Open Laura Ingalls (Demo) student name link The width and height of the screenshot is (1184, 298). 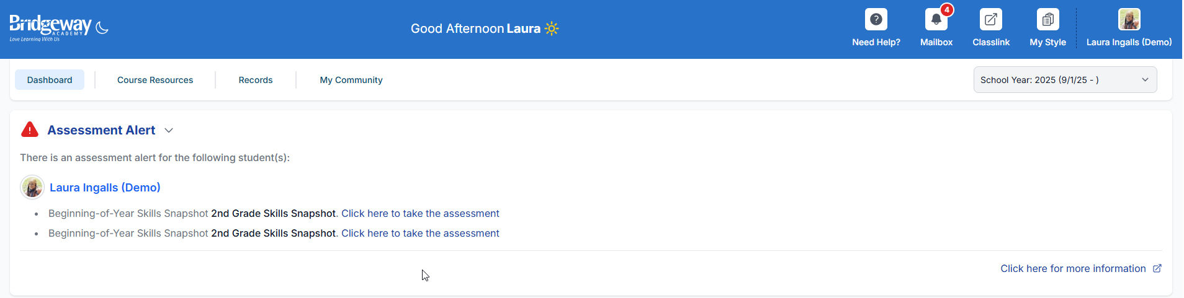[105, 187]
